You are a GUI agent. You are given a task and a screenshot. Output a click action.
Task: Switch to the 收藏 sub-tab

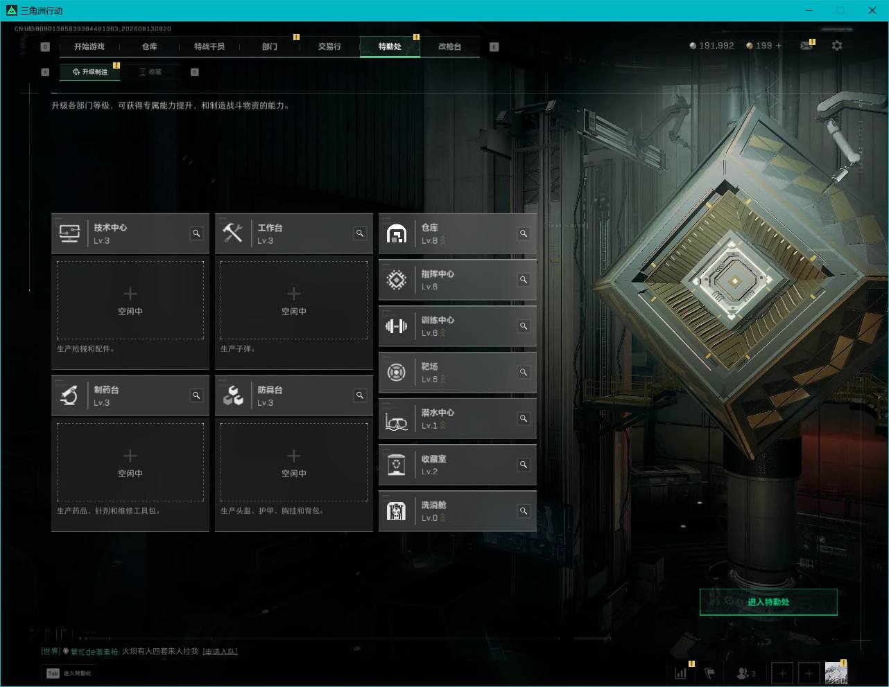pyautogui.click(x=150, y=71)
